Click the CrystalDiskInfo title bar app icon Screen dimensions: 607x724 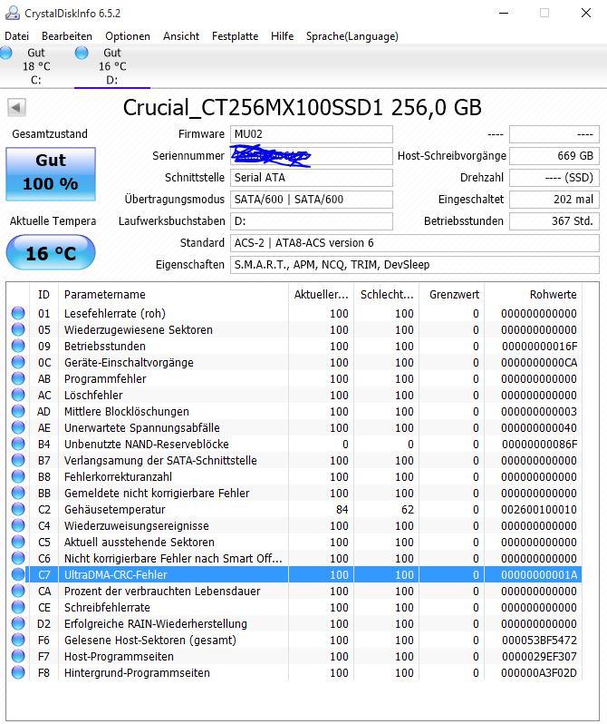click(12, 13)
